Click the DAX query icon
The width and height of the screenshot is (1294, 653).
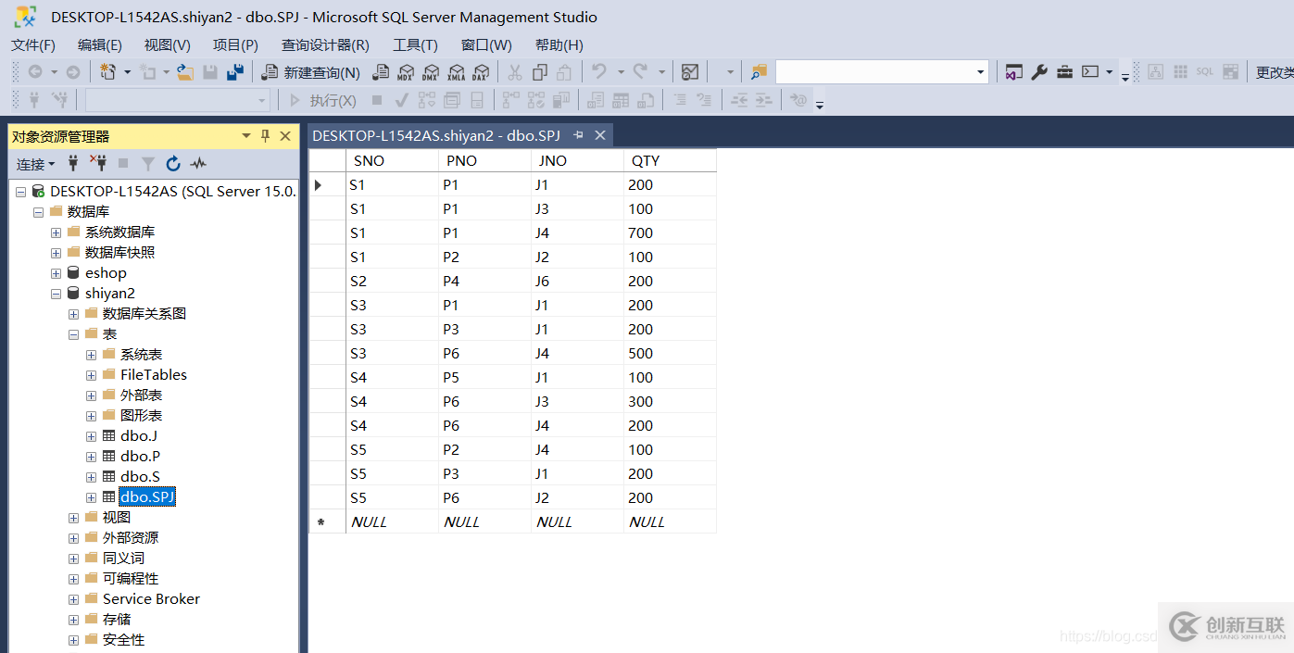coord(480,71)
